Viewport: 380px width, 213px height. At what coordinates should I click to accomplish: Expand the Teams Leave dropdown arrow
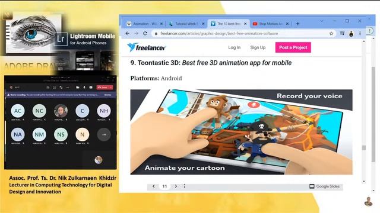tap(111, 87)
